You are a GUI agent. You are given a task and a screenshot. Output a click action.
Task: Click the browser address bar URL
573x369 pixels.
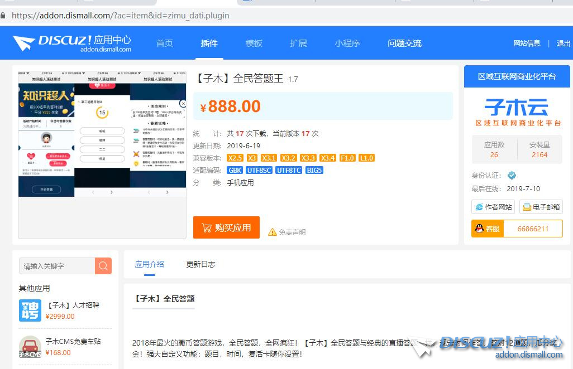(x=121, y=16)
